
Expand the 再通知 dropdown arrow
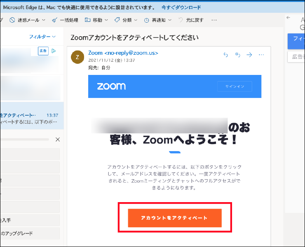170,20
